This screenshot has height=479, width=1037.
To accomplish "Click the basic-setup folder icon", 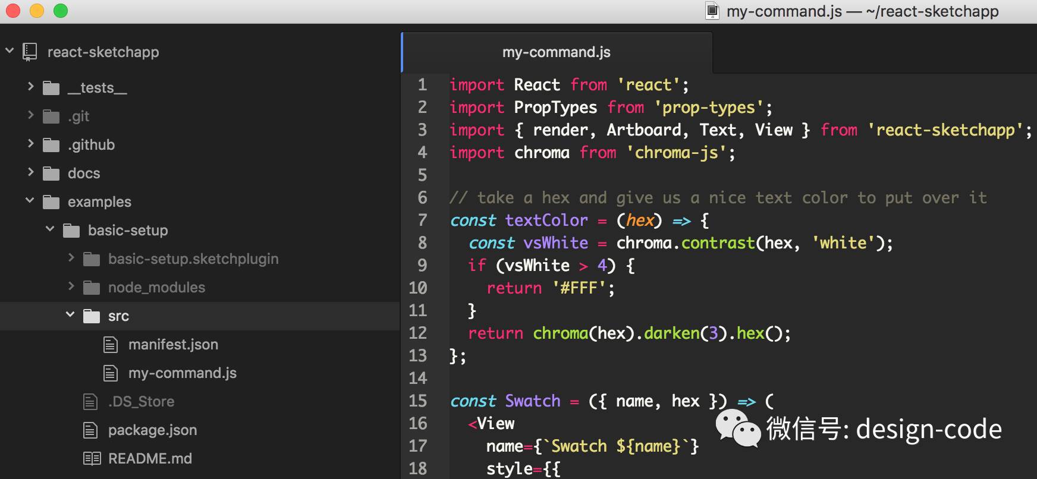I will tap(71, 231).
